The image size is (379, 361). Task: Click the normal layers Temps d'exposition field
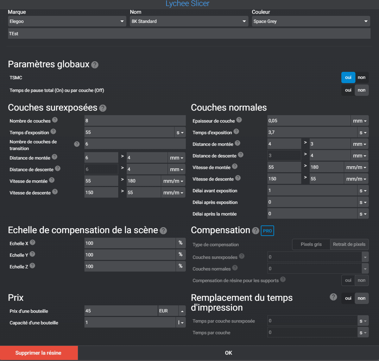click(312, 132)
